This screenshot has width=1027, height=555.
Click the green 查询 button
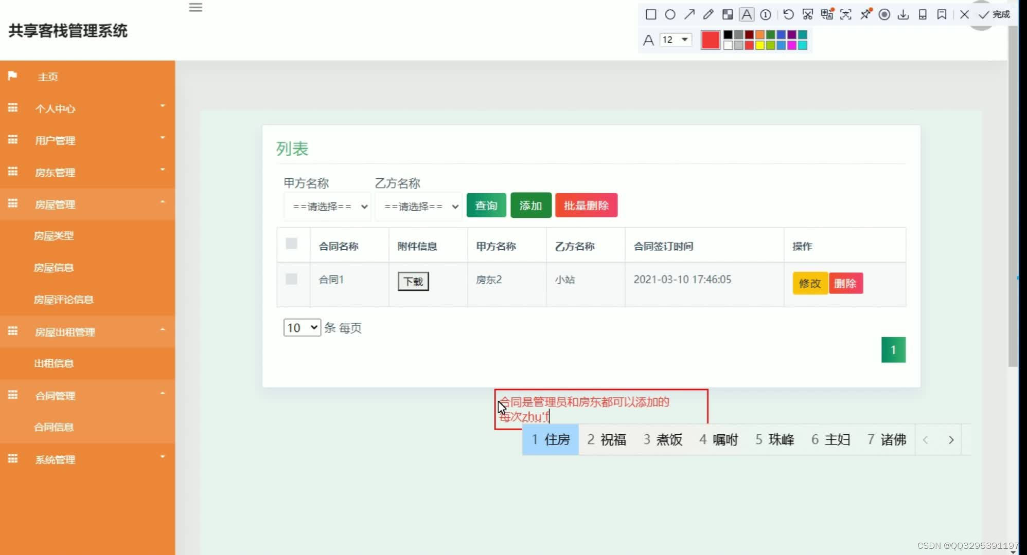click(x=486, y=206)
